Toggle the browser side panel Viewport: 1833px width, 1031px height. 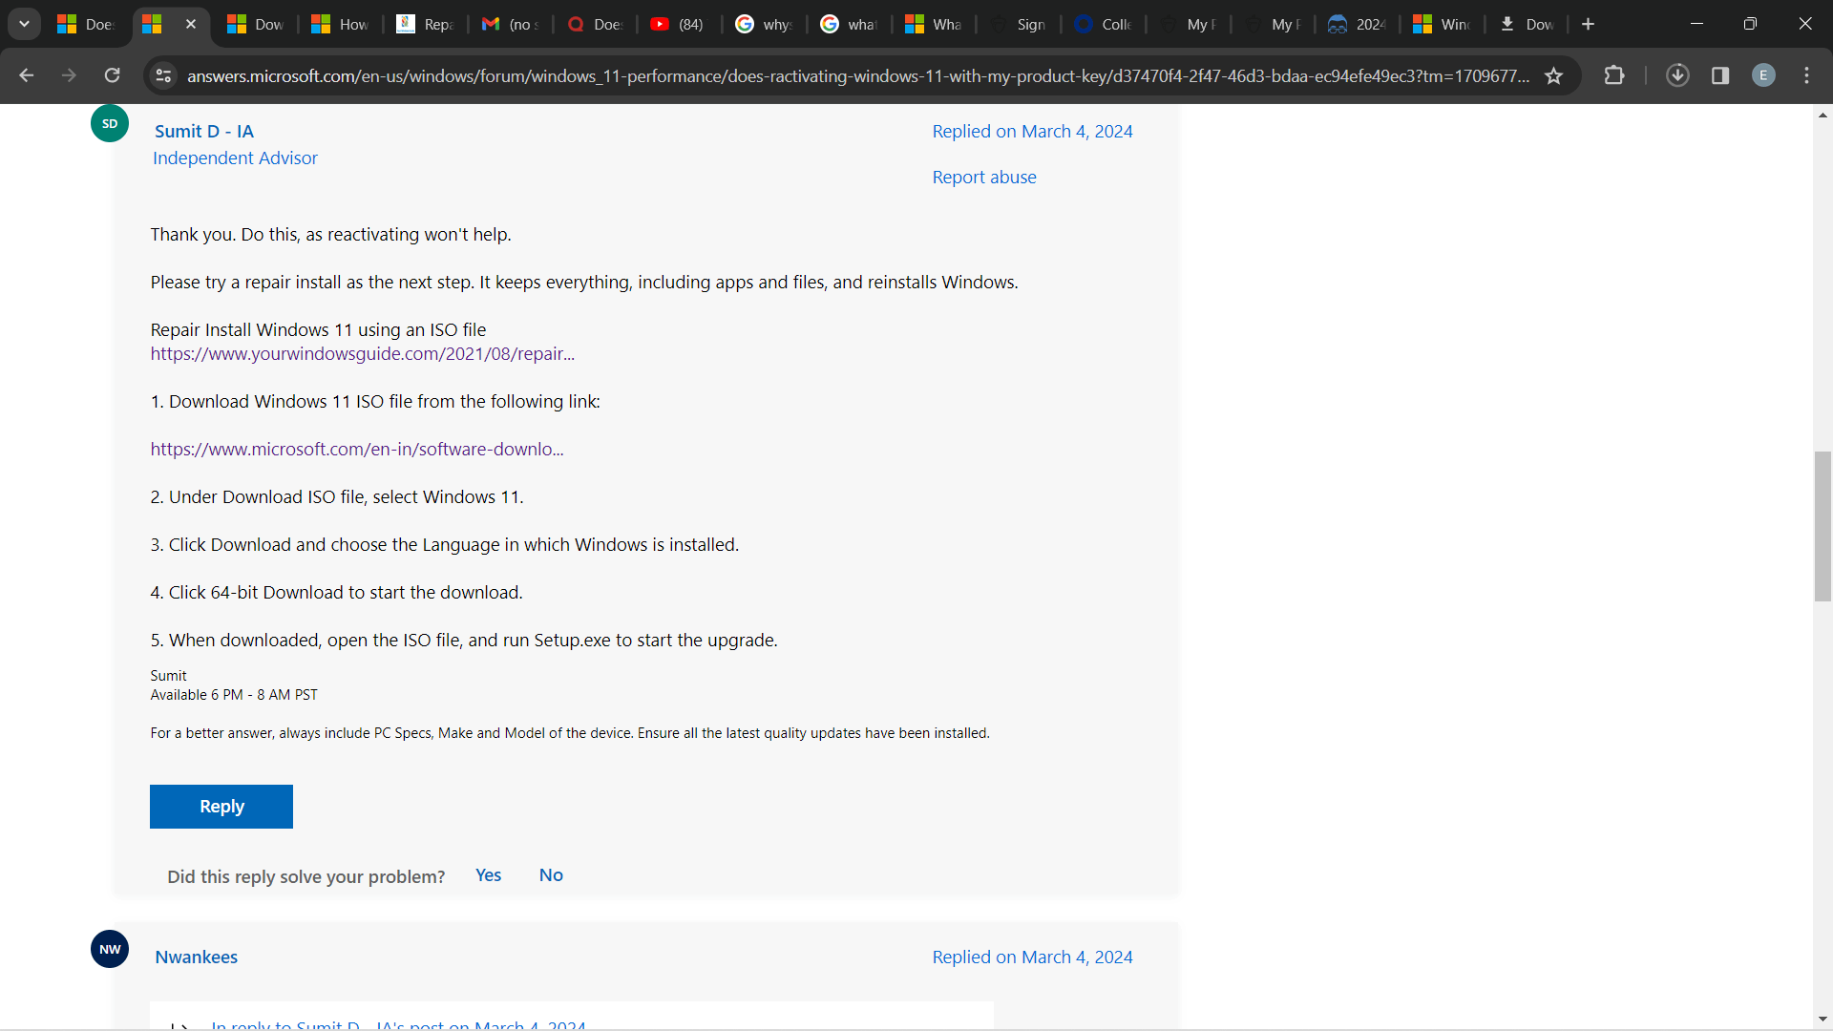(x=1720, y=75)
